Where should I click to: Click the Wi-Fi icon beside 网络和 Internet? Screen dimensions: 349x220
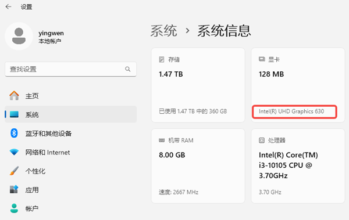14,152
